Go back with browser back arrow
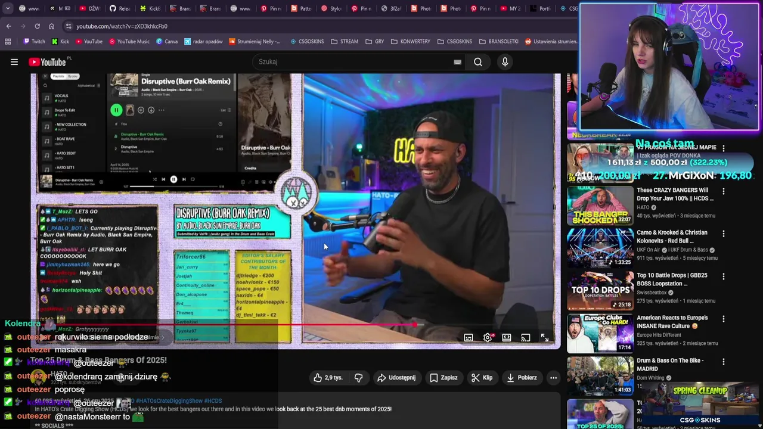Screen dimensions: 763x429 click(x=8, y=26)
